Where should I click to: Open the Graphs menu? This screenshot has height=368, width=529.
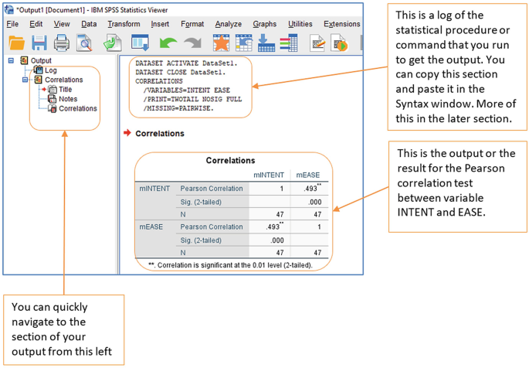(x=264, y=24)
